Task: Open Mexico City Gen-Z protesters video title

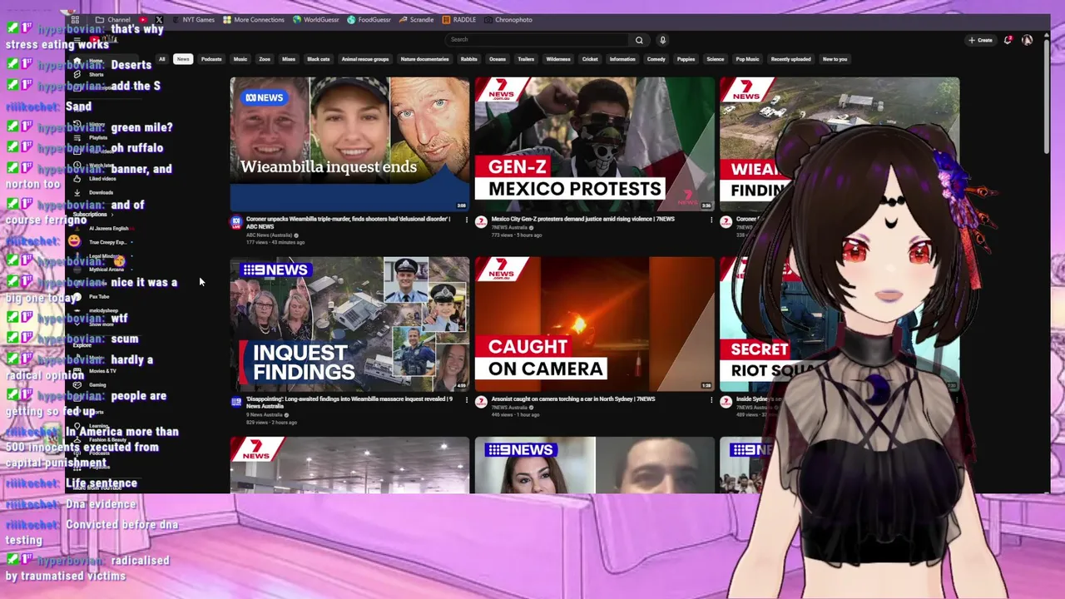Action: (x=583, y=219)
